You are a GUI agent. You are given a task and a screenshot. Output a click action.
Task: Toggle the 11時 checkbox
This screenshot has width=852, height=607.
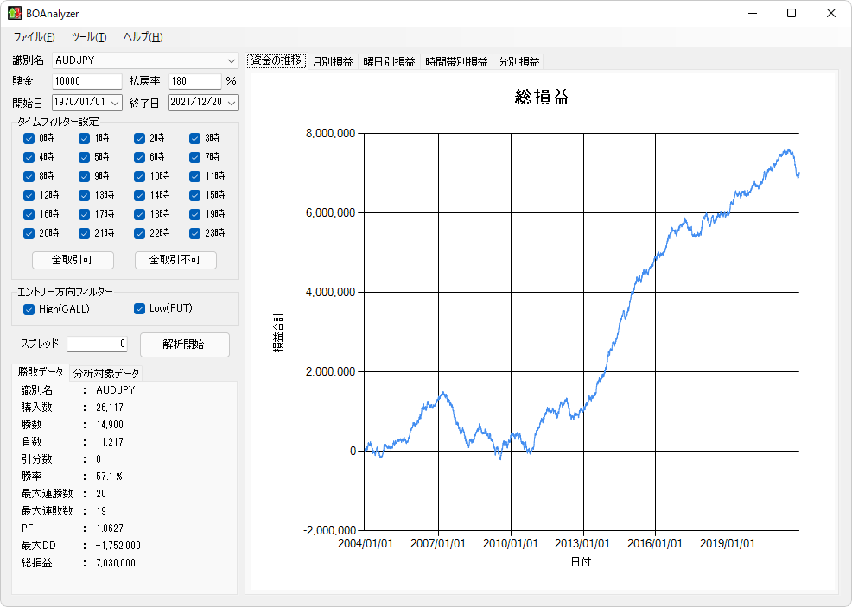(195, 176)
